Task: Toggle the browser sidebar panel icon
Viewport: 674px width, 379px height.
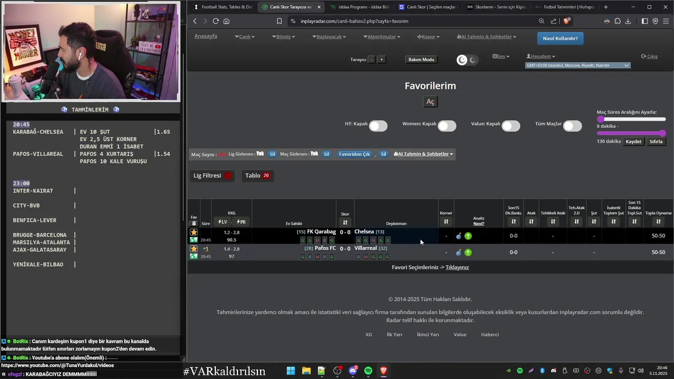Action: (x=645, y=21)
